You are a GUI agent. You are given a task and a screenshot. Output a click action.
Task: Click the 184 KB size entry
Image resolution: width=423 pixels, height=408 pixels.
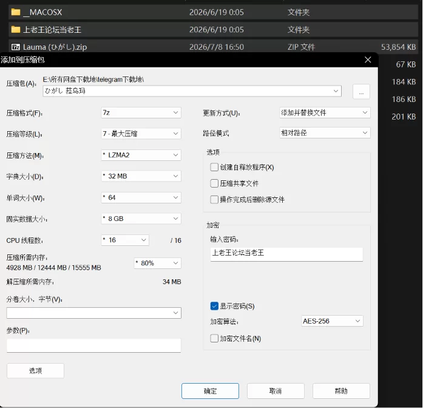coord(404,82)
